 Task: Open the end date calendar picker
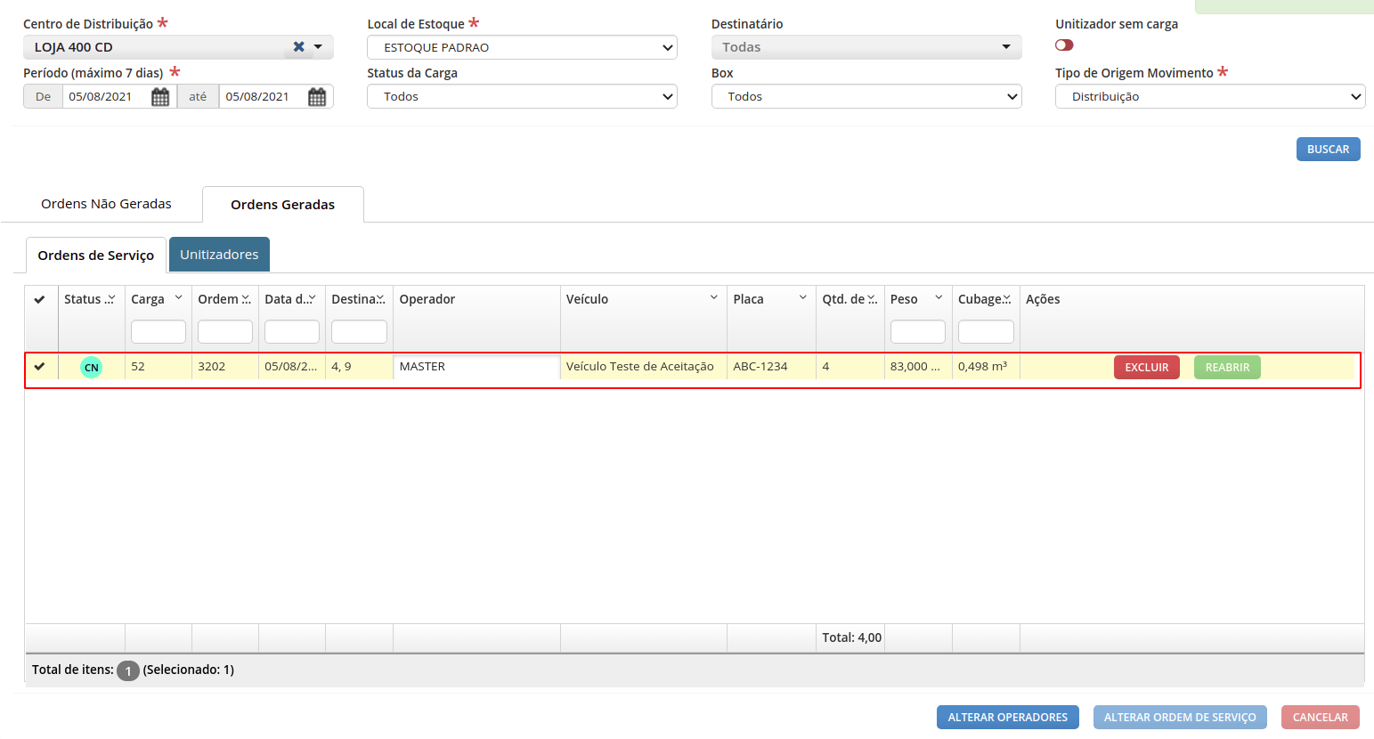point(317,97)
